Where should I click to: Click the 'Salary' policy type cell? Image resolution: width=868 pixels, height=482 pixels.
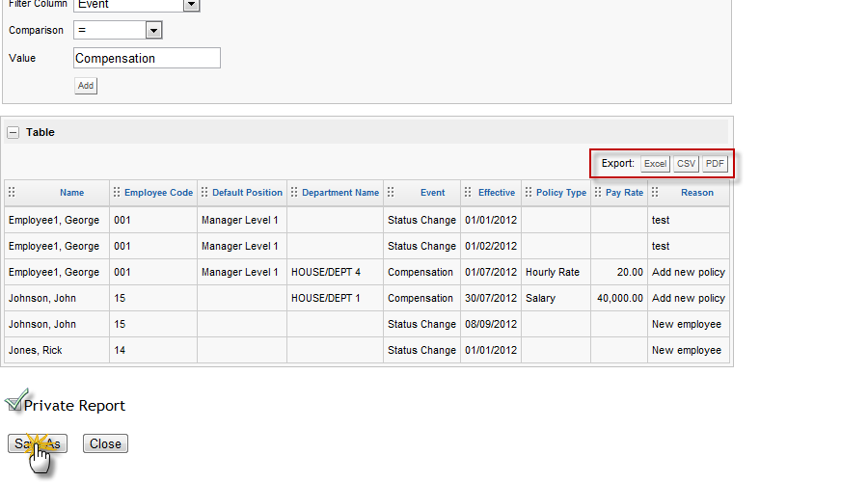pos(556,298)
